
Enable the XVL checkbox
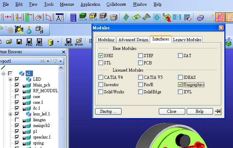click(x=180, y=92)
